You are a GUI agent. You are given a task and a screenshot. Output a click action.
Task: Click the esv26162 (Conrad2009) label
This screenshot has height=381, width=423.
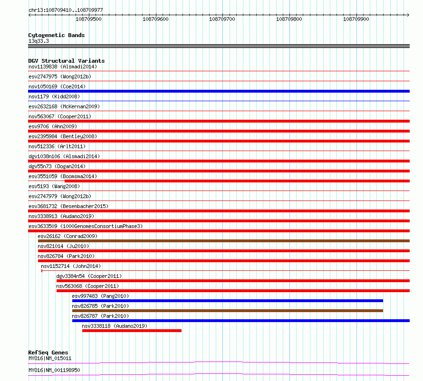(67, 236)
